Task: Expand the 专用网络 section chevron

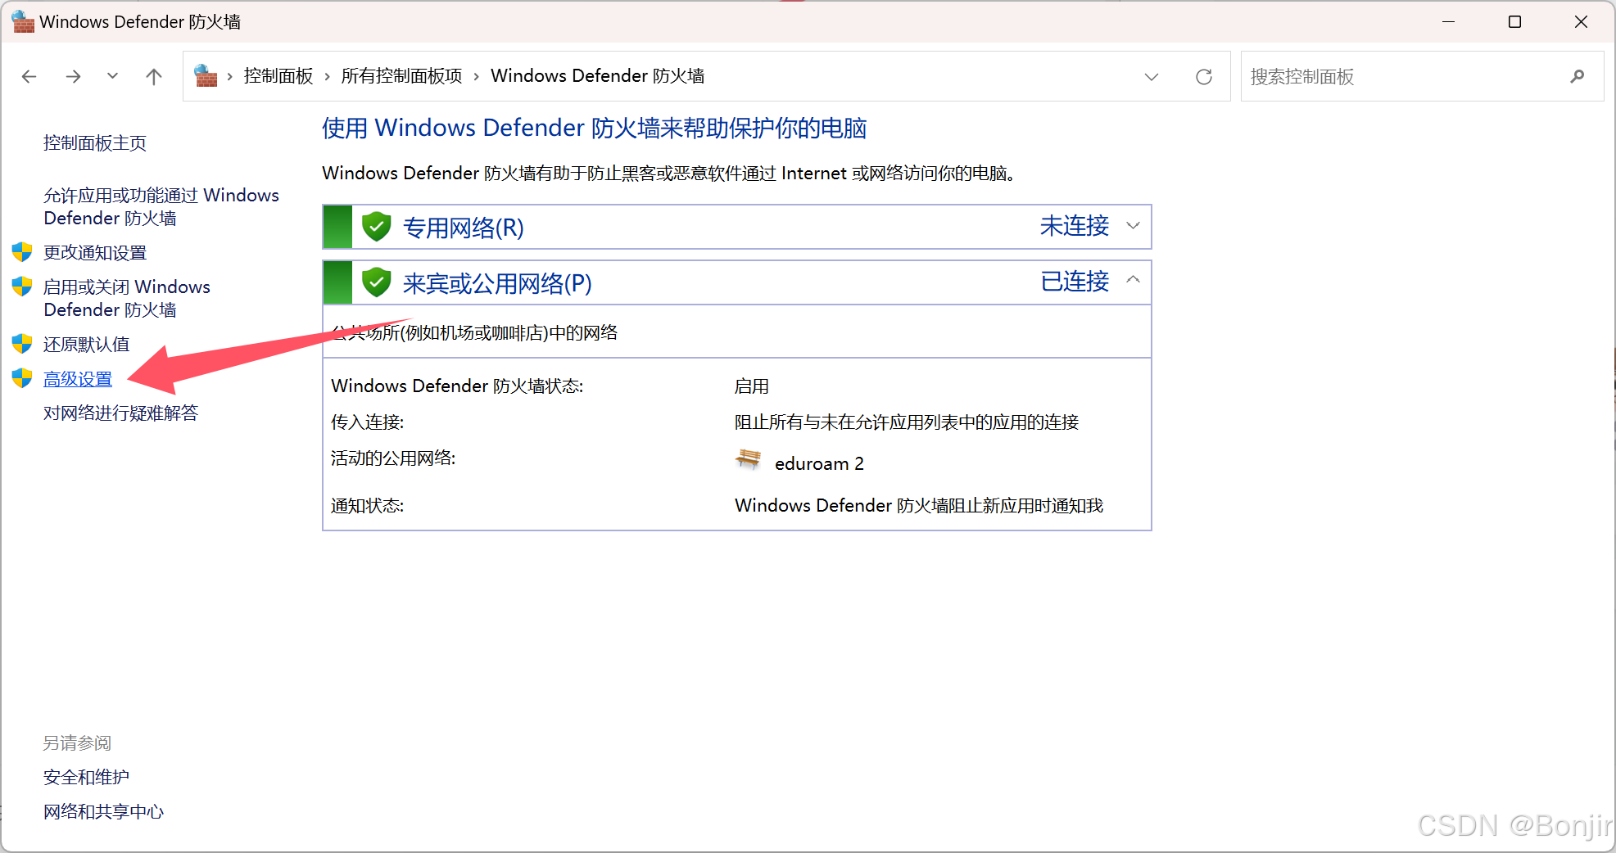Action: (x=1134, y=226)
